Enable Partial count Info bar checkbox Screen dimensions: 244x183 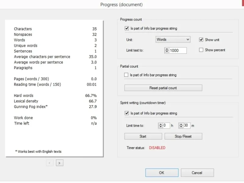click(x=126, y=75)
